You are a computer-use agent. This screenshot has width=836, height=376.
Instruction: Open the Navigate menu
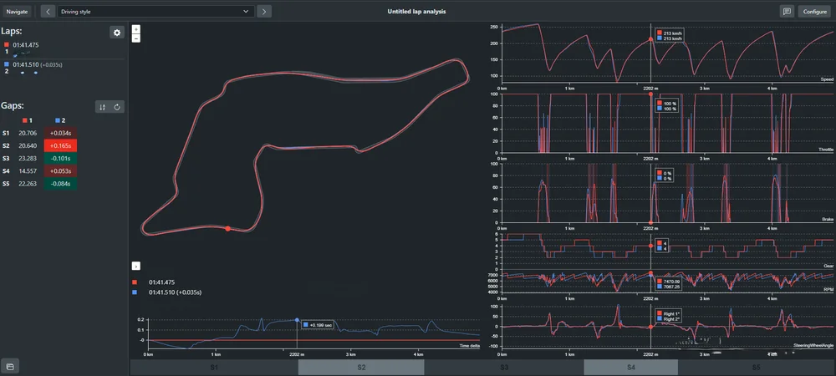coord(17,11)
